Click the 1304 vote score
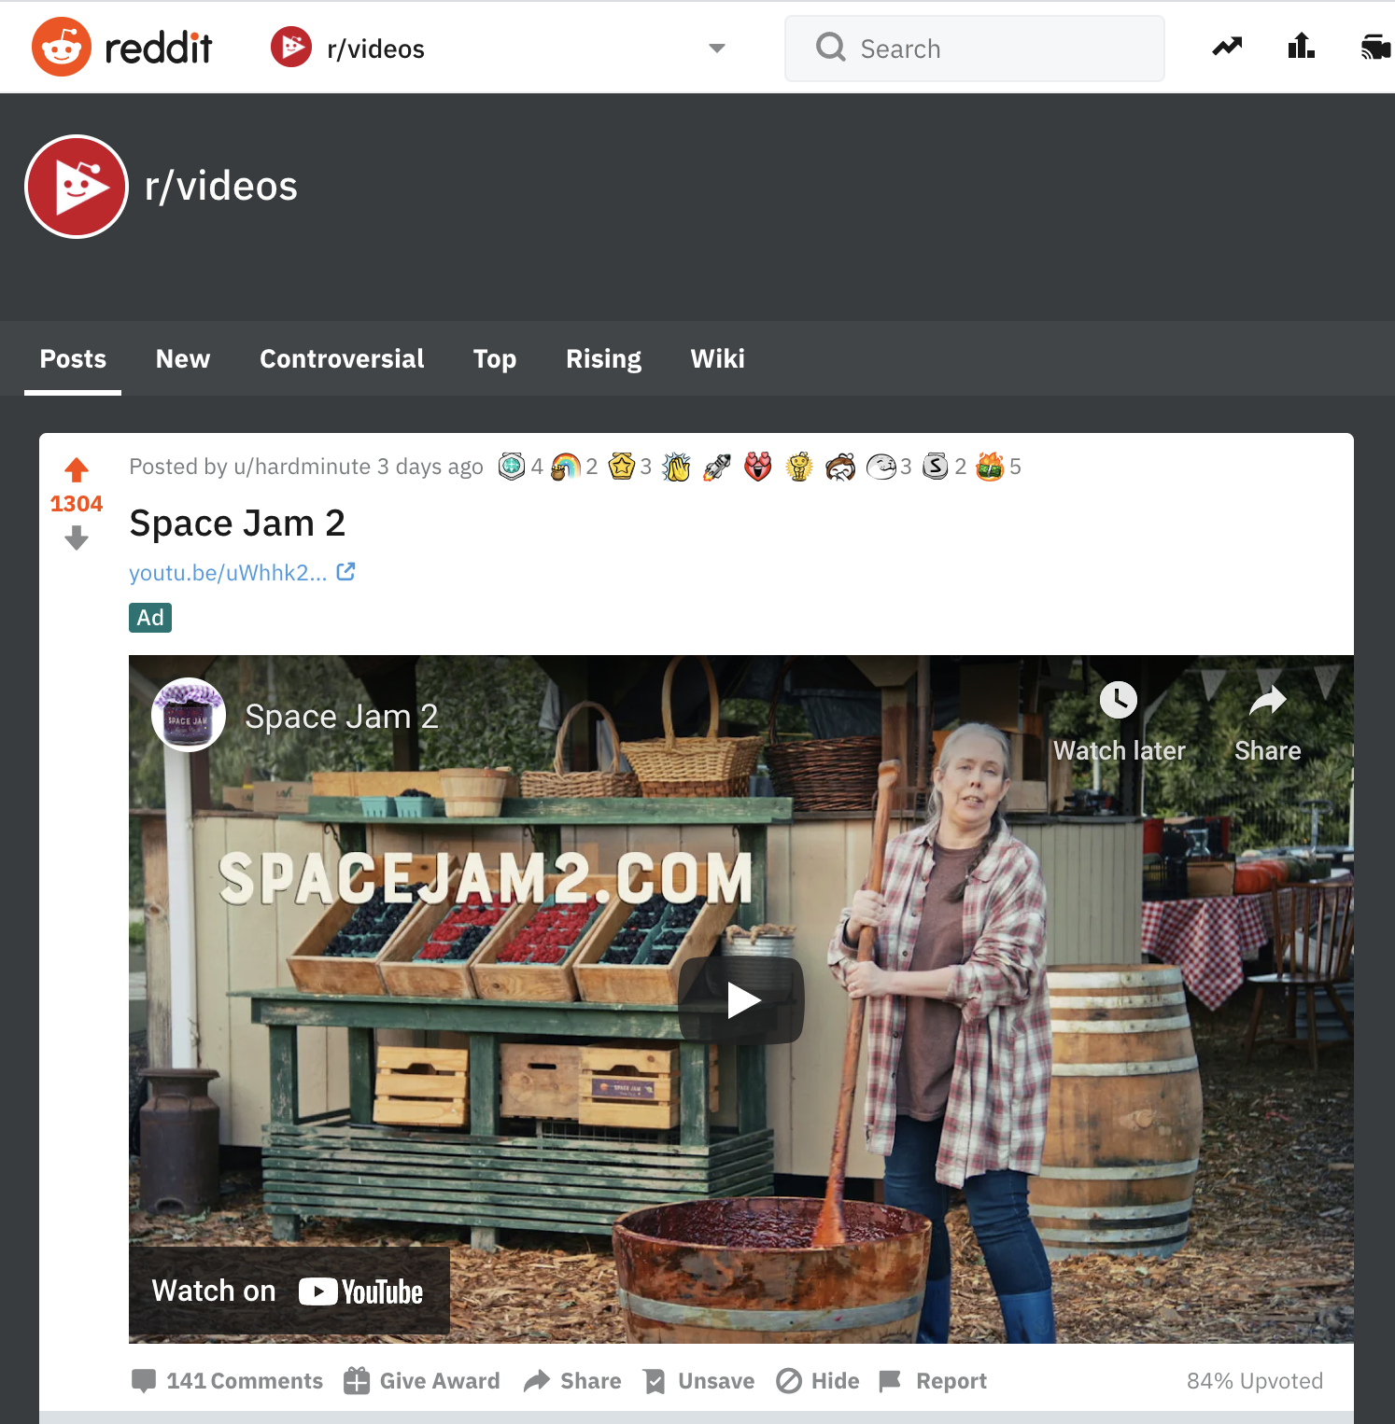The height and width of the screenshot is (1424, 1395). tap(77, 504)
